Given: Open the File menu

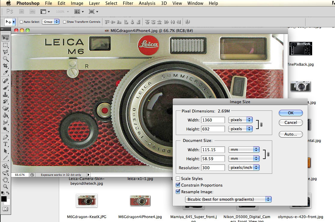Looking at the screenshot, I should point(48,3).
